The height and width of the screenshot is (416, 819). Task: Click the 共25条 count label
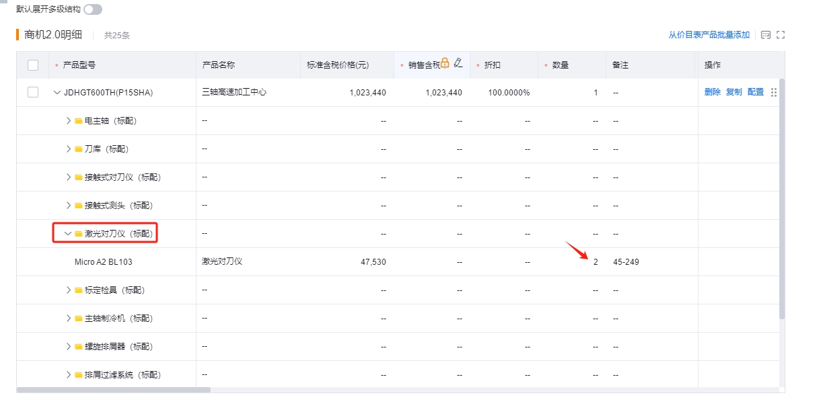point(117,36)
